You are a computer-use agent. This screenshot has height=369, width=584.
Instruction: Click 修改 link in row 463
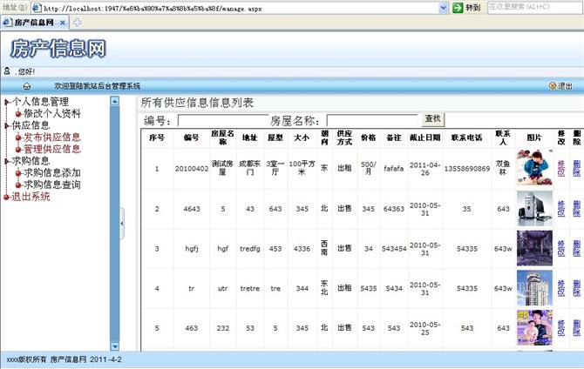coord(561,328)
